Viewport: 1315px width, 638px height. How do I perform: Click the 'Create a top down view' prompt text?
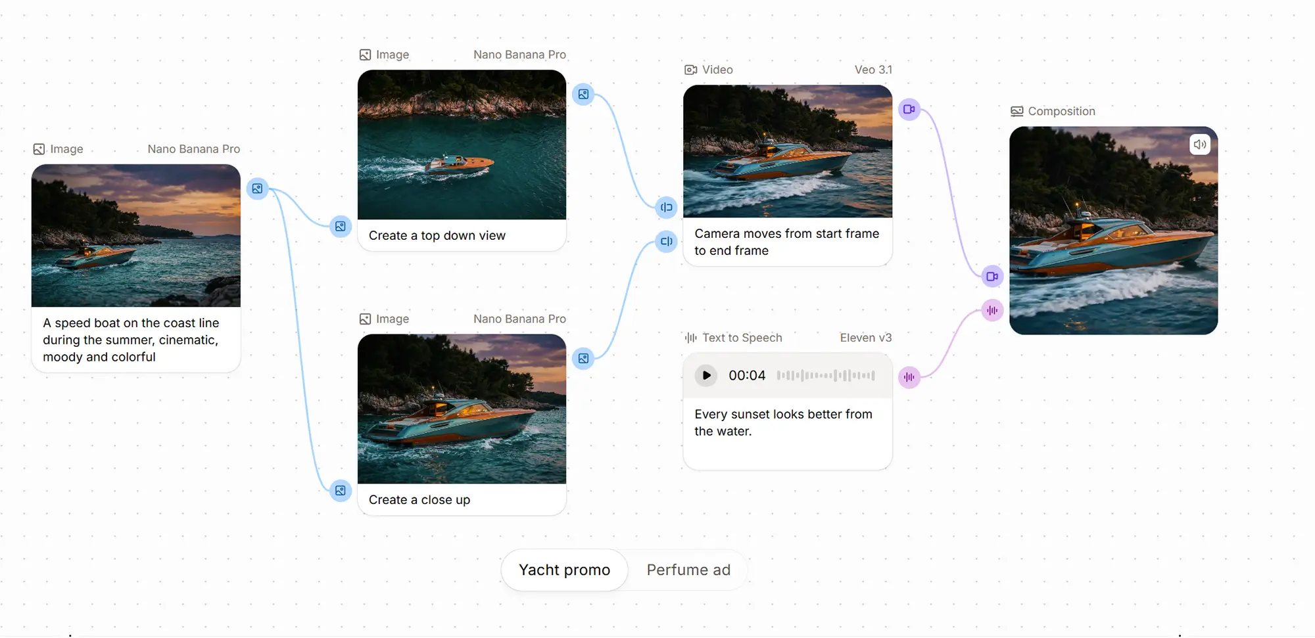tap(437, 236)
